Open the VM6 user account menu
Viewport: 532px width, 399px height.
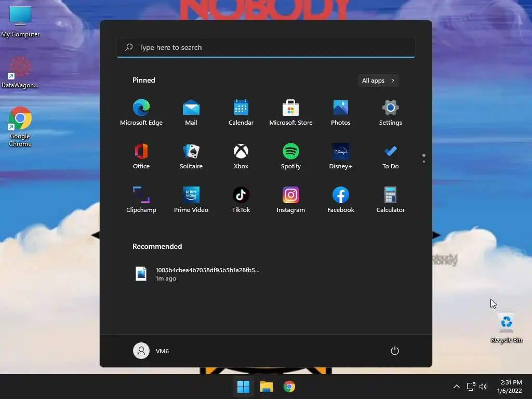[x=151, y=351]
